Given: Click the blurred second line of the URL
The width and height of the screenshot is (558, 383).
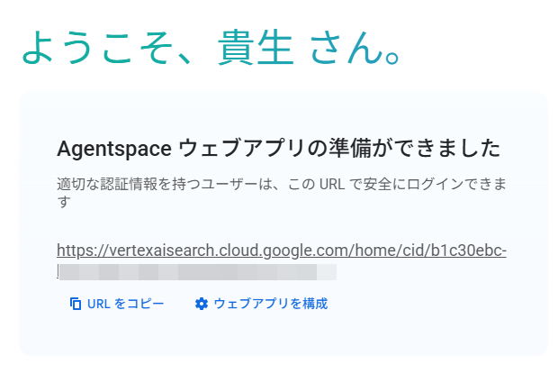Looking at the screenshot, I should (196, 271).
